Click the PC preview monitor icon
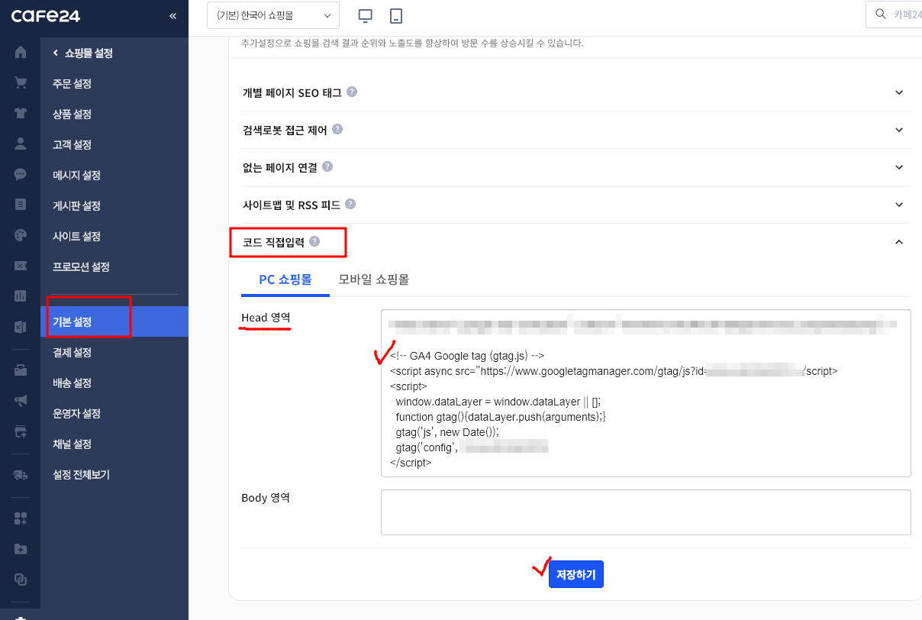Screen dimensions: 922x620 click(x=365, y=15)
